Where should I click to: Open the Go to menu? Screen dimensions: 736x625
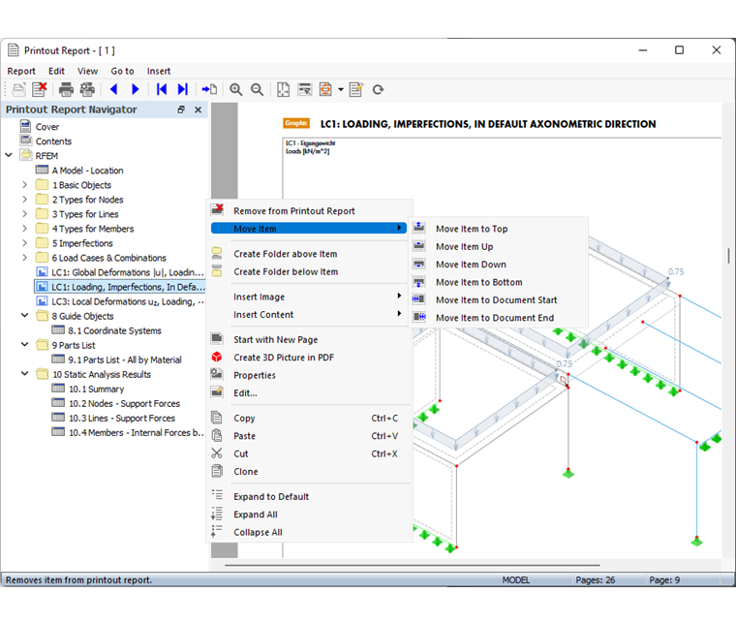122,71
